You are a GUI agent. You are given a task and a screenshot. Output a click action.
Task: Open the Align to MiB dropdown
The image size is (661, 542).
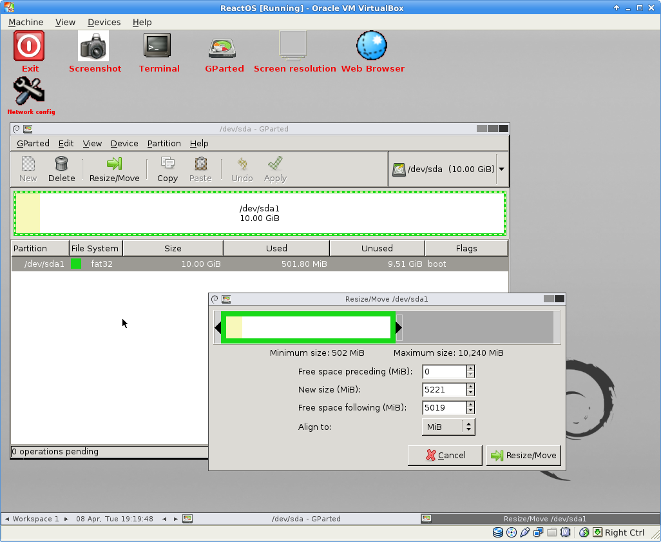coord(448,427)
